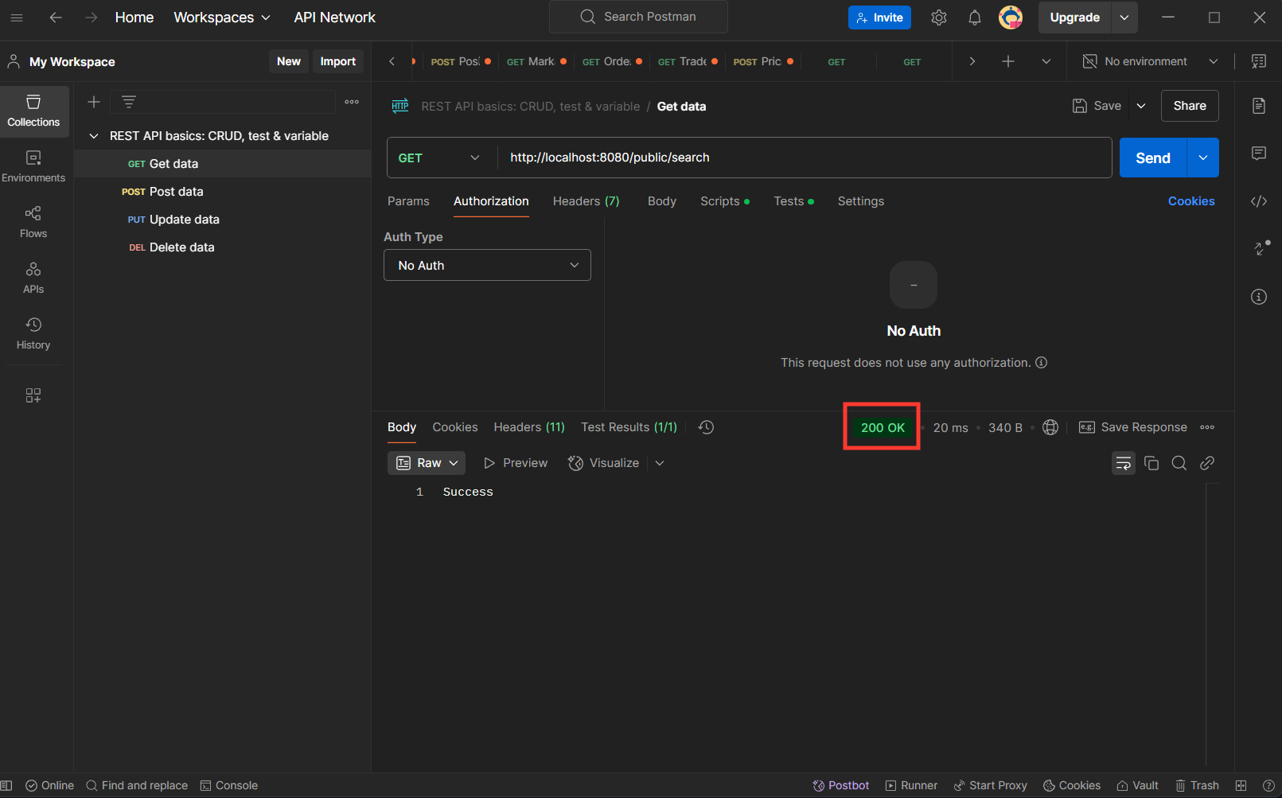The width and height of the screenshot is (1282, 798).
Task: Switch to the Settings tab
Action: (x=861, y=201)
